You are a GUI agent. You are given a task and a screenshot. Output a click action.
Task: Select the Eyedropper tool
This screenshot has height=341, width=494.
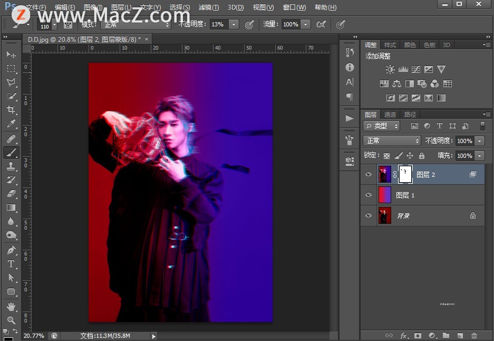pyautogui.click(x=11, y=124)
